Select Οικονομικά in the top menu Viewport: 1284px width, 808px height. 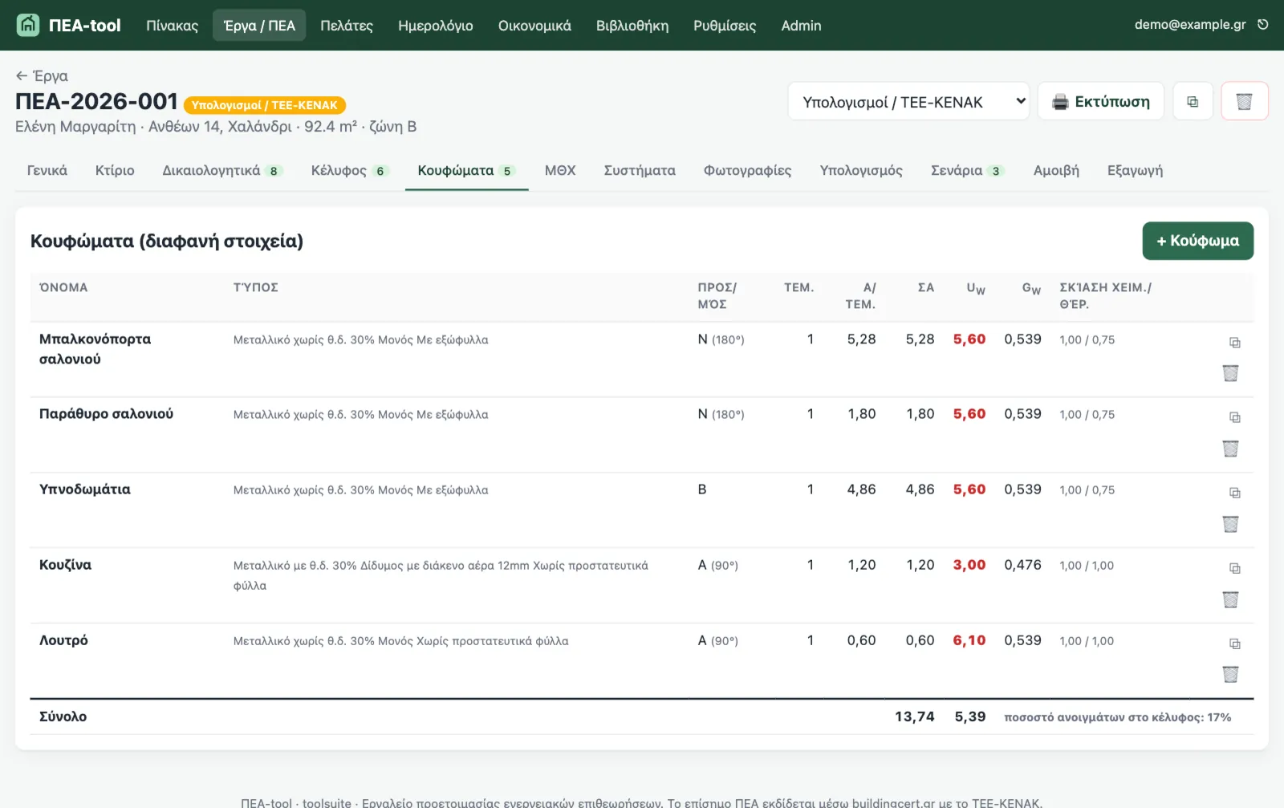coord(534,26)
